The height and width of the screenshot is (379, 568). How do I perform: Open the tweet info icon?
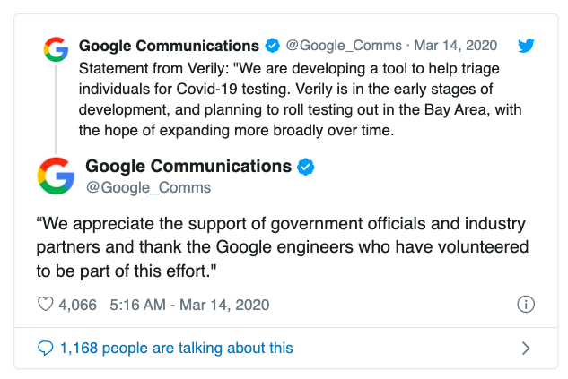tap(527, 305)
